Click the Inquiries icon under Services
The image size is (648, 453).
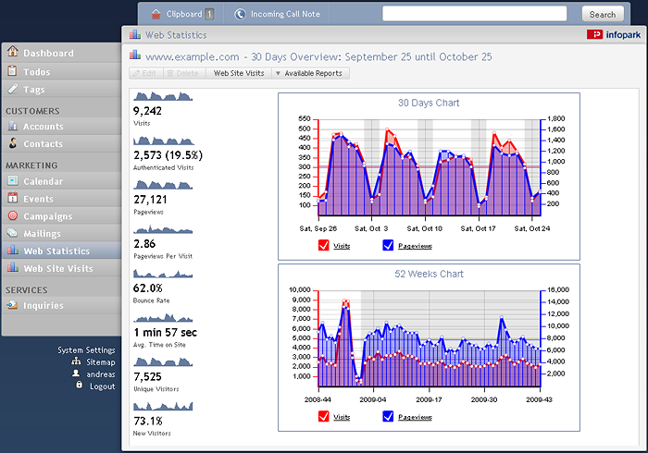tap(12, 305)
